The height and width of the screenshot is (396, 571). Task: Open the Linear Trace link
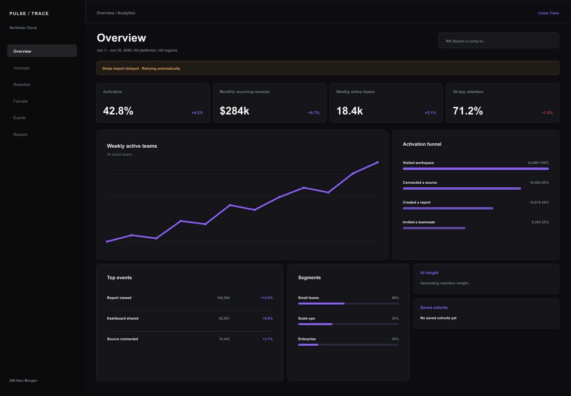coord(548,13)
